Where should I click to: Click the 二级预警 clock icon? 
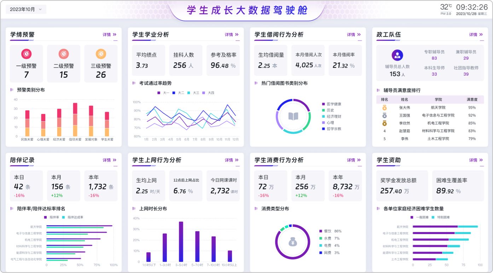tap(64, 54)
